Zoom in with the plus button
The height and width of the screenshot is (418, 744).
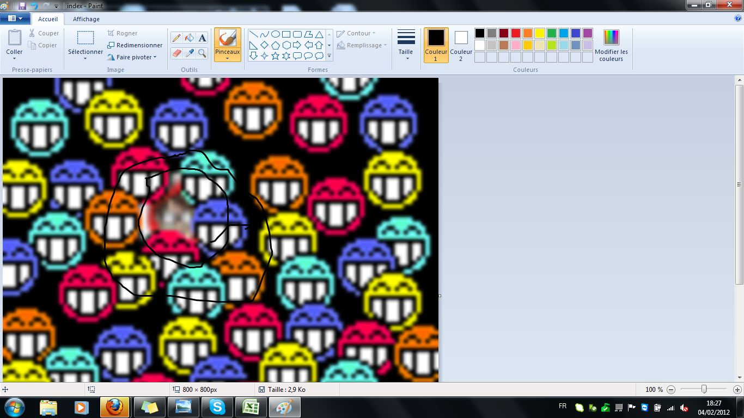737,390
